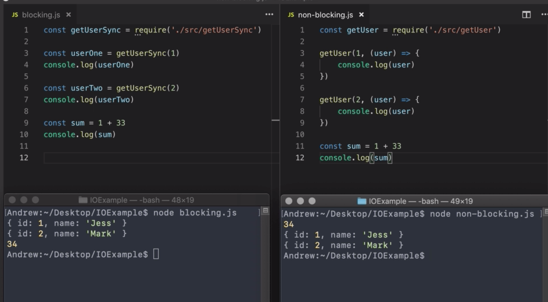The height and width of the screenshot is (302, 548).
Task: Minimize the left bash terminal window
Action: (24, 200)
